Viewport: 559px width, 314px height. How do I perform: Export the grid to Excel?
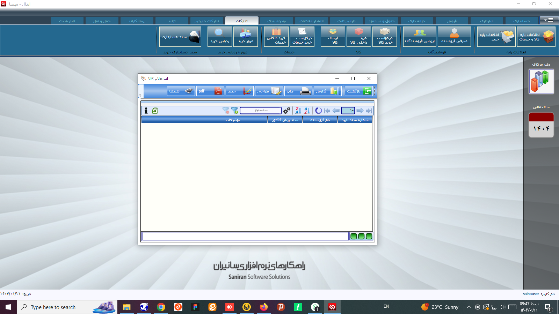[155, 111]
